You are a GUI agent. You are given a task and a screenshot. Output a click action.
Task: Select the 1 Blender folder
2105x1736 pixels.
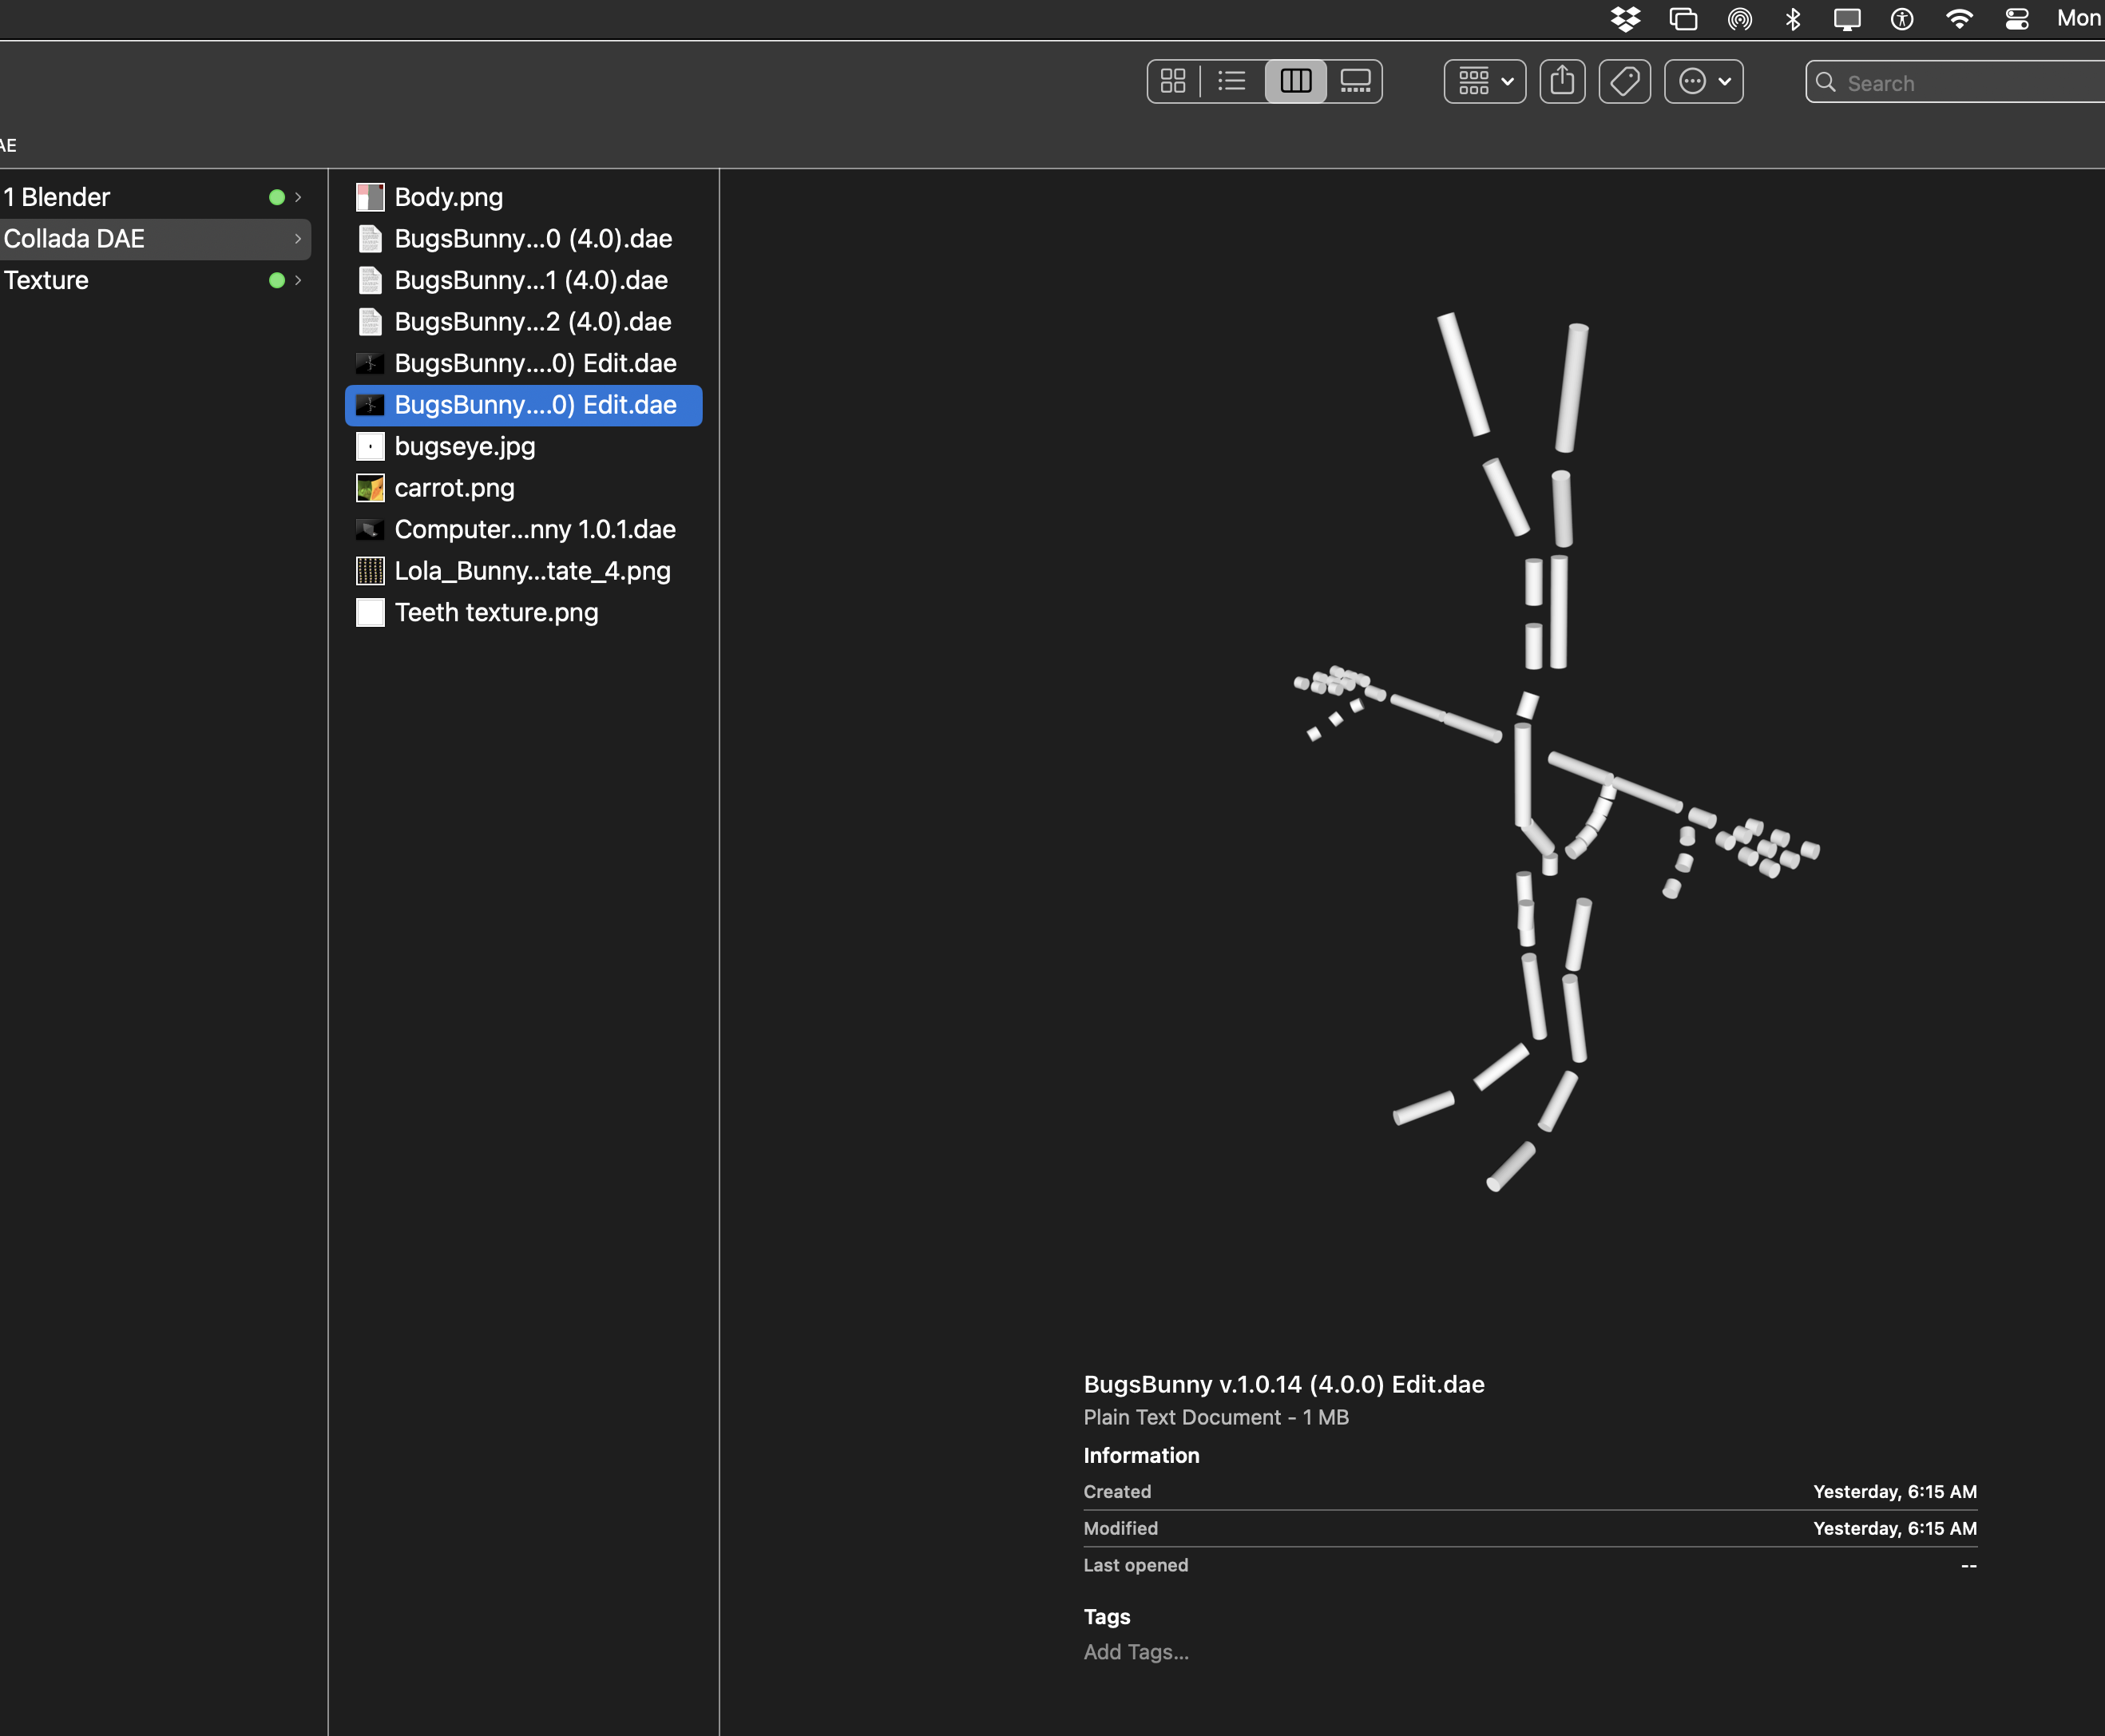[x=155, y=197]
